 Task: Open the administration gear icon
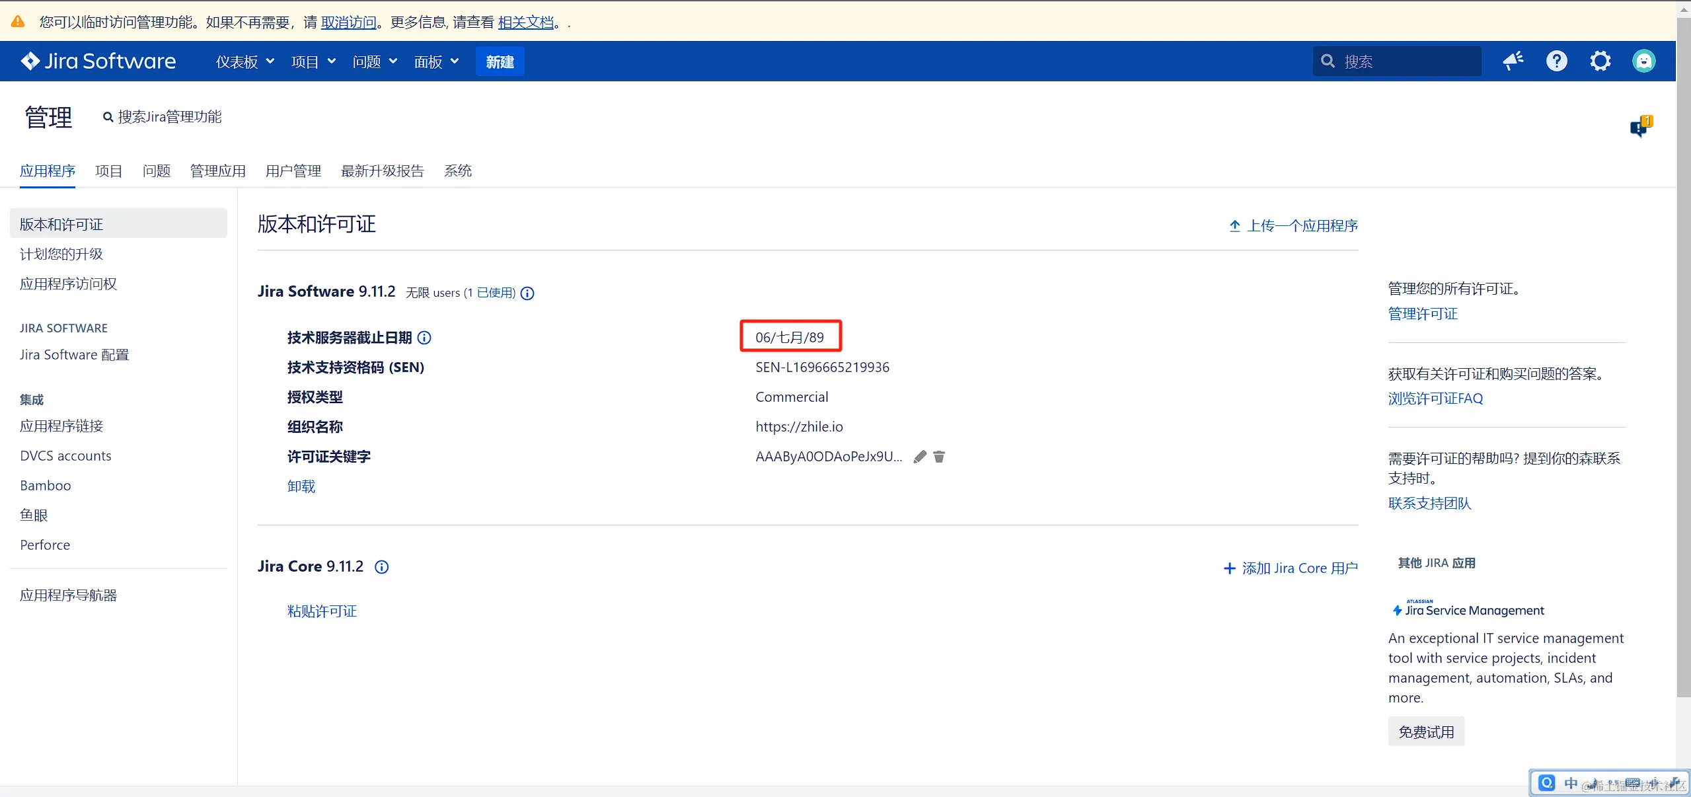point(1600,61)
